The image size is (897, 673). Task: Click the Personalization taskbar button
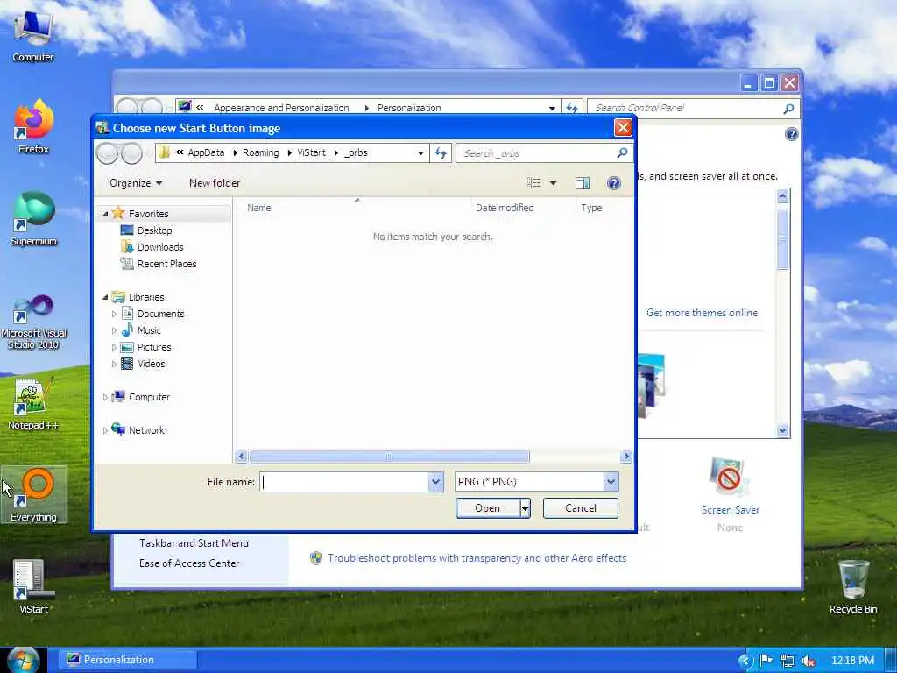[x=128, y=661]
